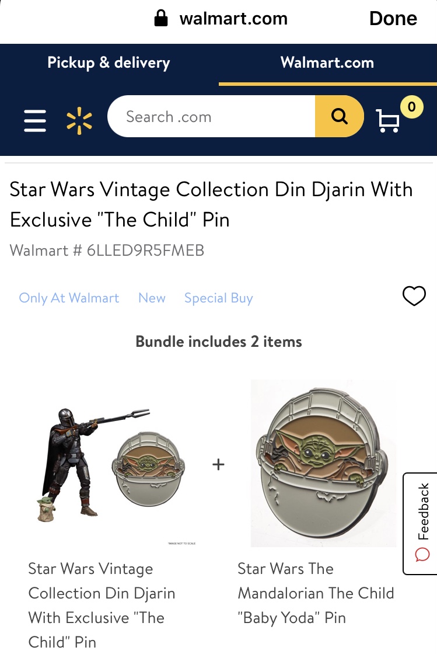Viewport: 437px width, 654px height.
Task: Open the Only At Walmart link
Action: coord(69,298)
